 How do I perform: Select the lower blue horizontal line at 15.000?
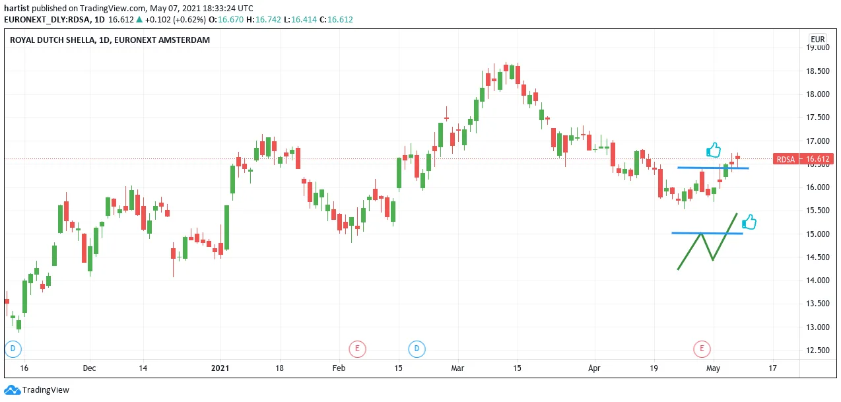click(x=707, y=233)
